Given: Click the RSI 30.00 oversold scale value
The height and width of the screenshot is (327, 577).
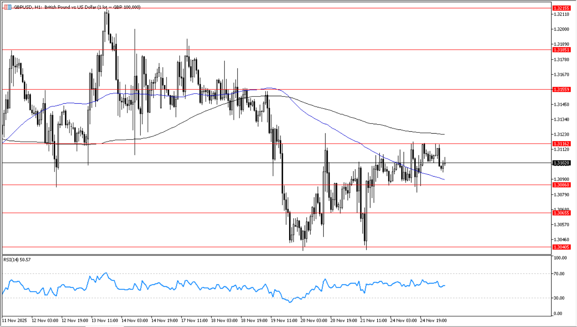Looking at the screenshot, I should [559, 298].
